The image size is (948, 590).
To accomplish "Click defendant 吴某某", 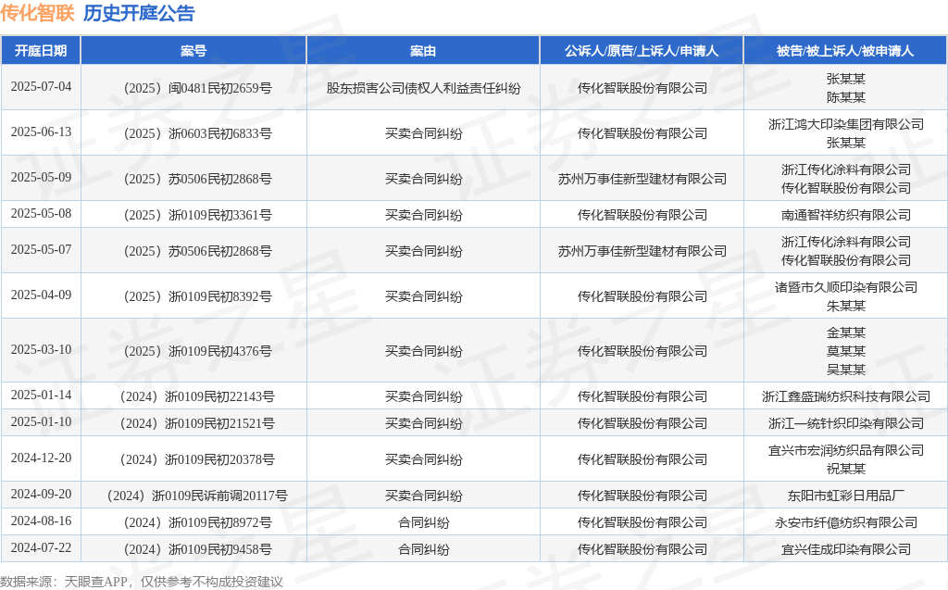I will [x=846, y=370].
